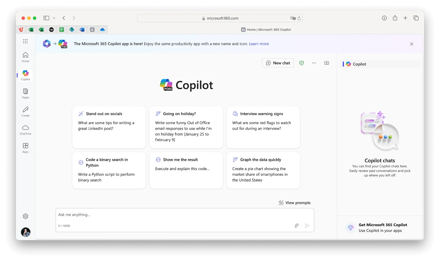Open Pages from the left sidebar

[26, 94]
